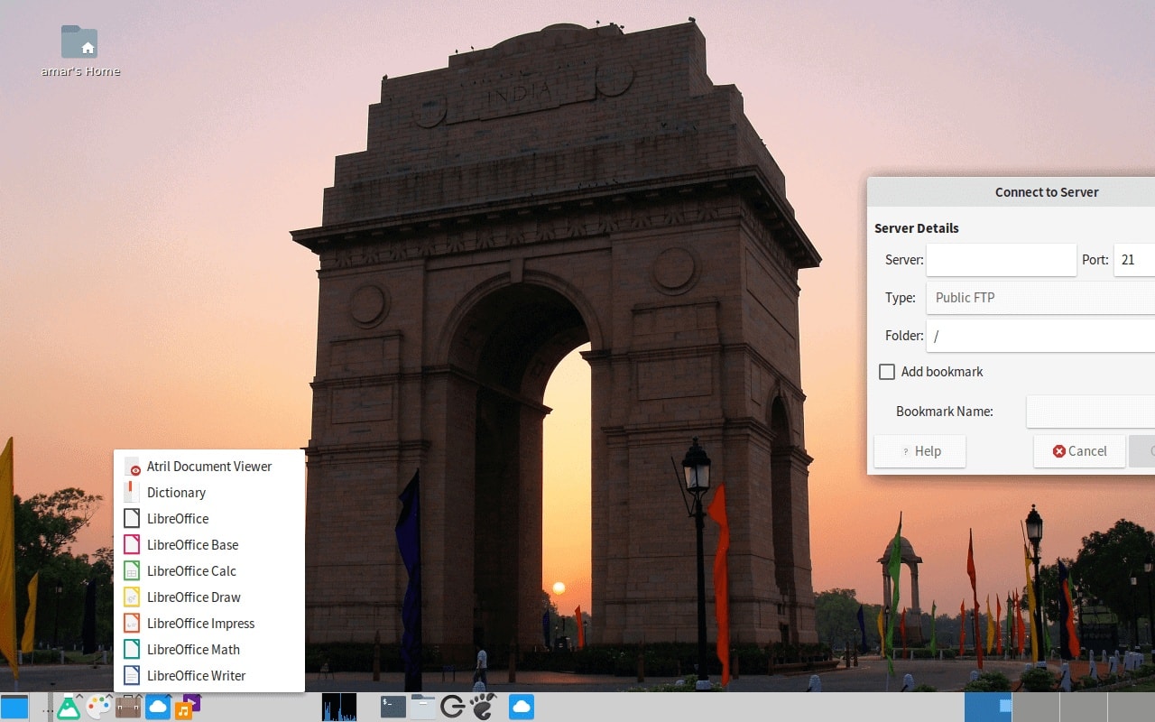Open the file manager launcher in panel
This screenshot has height=722, width=1155.
[423, 707]
